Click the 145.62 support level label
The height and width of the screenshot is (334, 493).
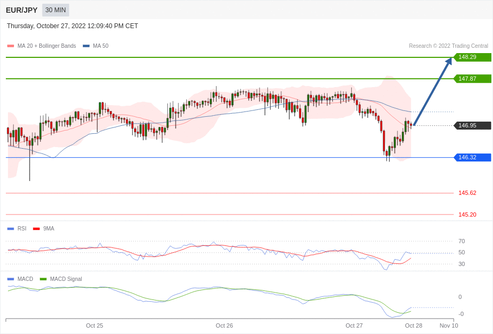467,193
